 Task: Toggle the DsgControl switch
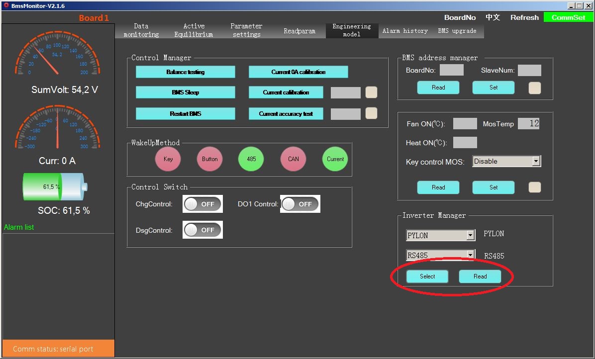202,230
